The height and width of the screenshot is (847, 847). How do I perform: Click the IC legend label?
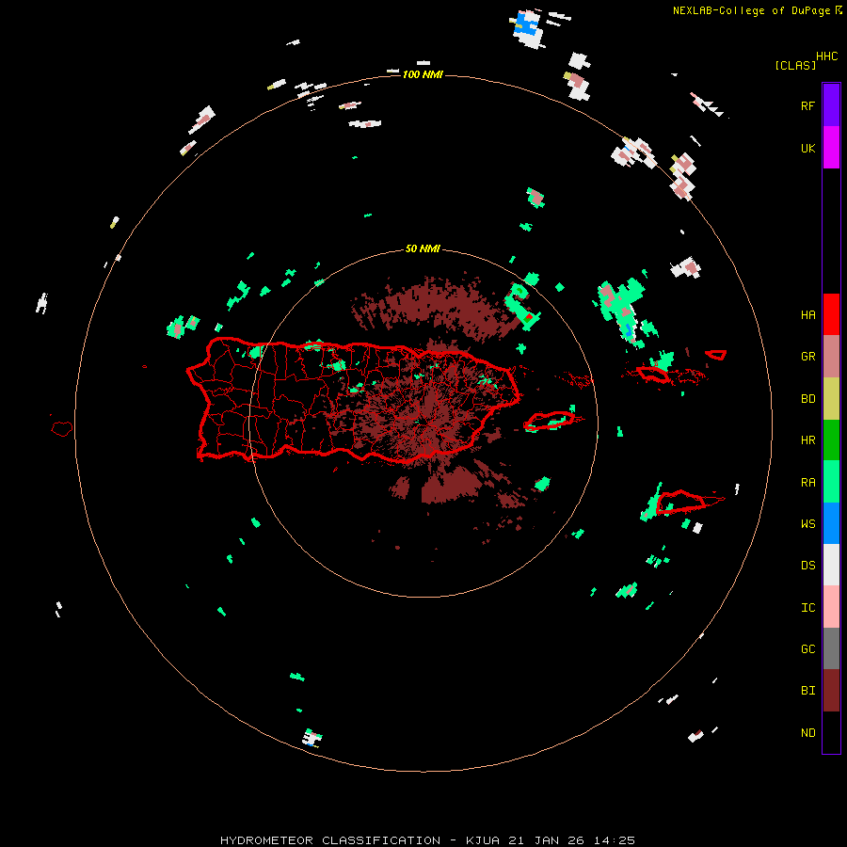[807, 607]
